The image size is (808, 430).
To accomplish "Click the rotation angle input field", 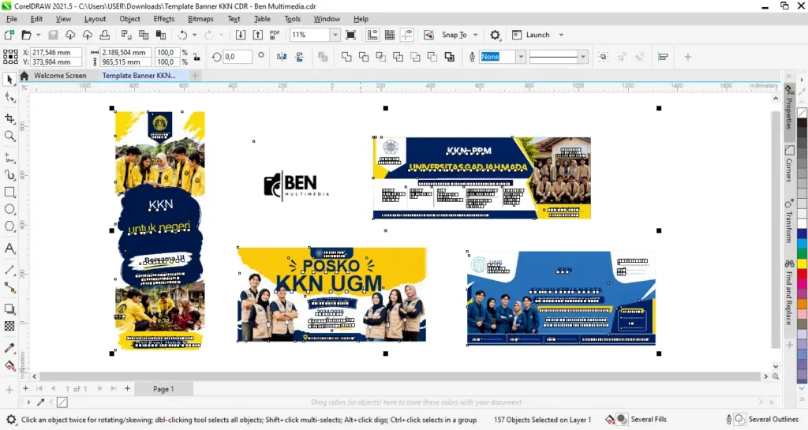I will pyautogui.click(x=237, y=57).
